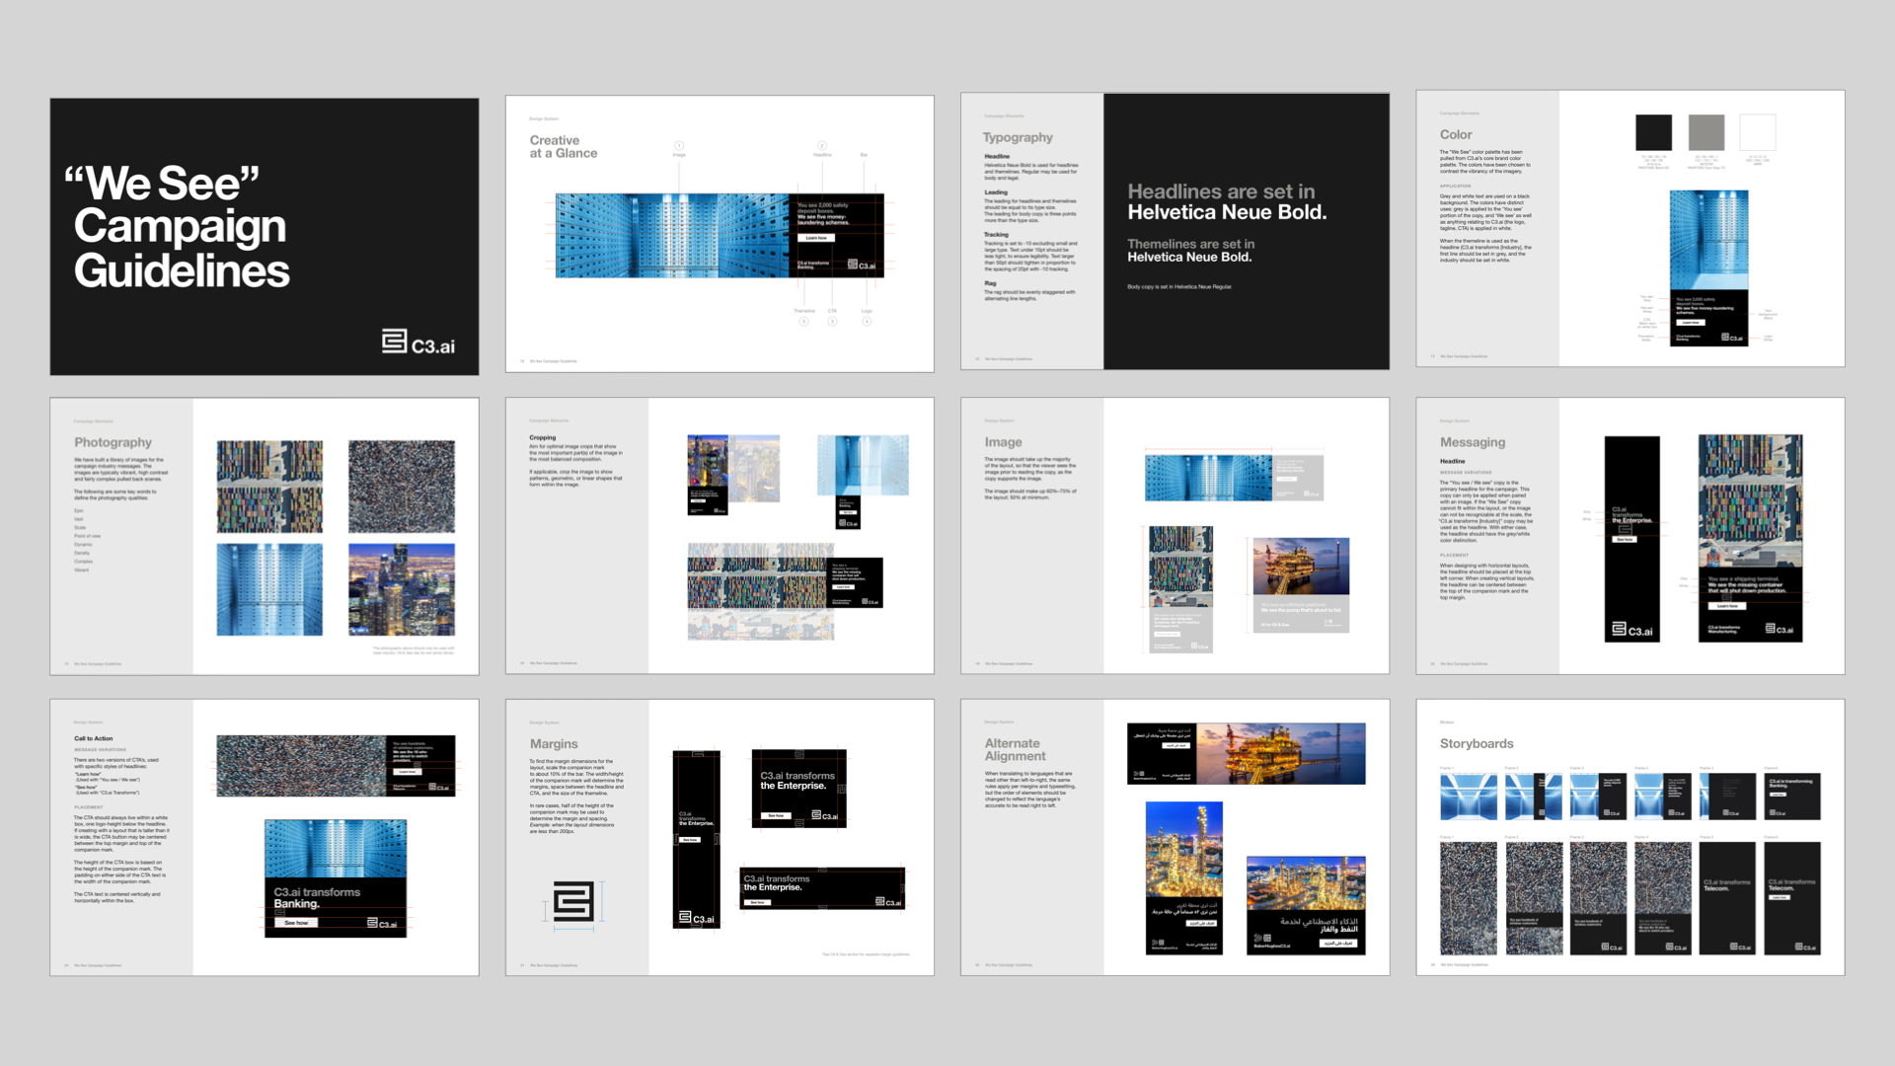Viewport: 1895px width, 1066px height.
Task: Click the "Photography" heading text
Action: (x=113, y=442)
